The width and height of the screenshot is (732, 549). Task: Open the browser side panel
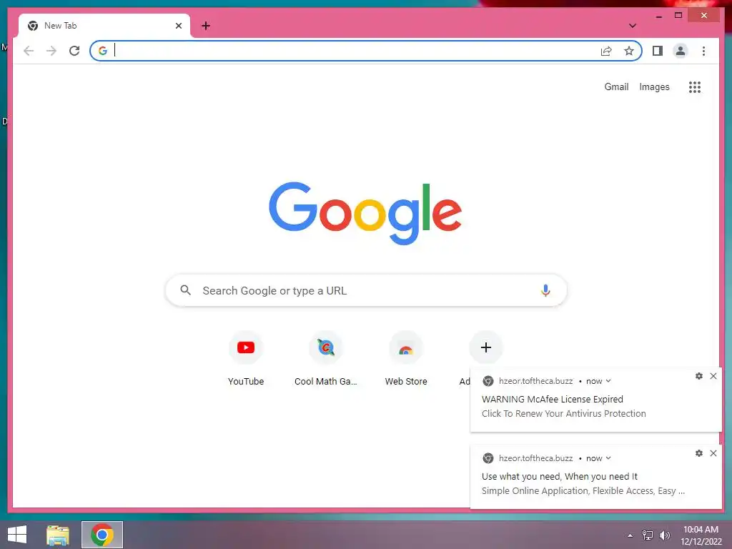pos(658,51)
